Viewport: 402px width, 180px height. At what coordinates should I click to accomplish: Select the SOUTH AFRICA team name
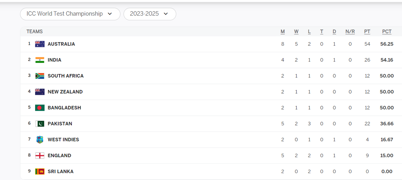[x=66, y=76]
